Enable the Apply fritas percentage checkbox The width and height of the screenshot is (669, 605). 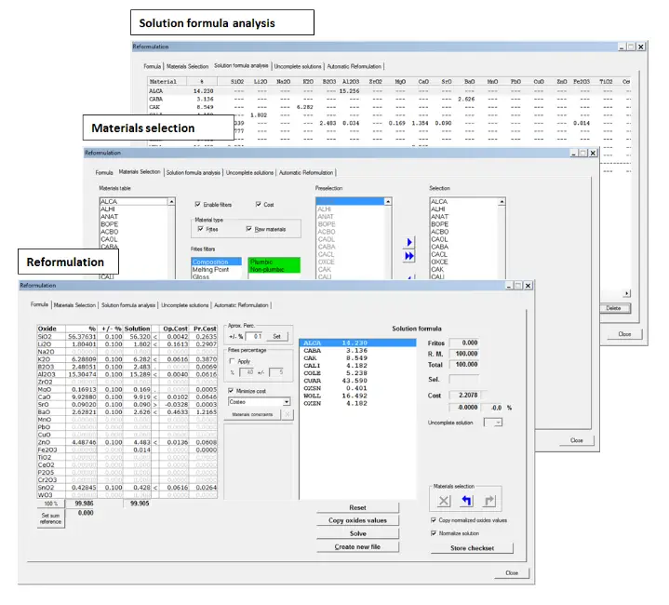[232, 359]
